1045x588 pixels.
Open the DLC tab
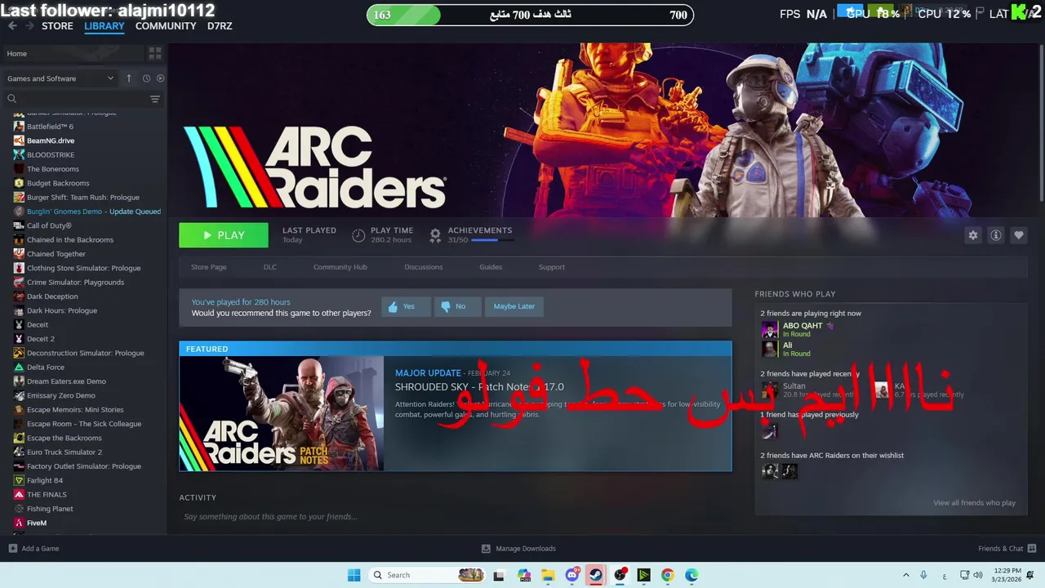(x=270, y=267)
